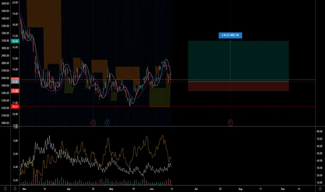Click the Aug label on the time axis

coord(240,189)
